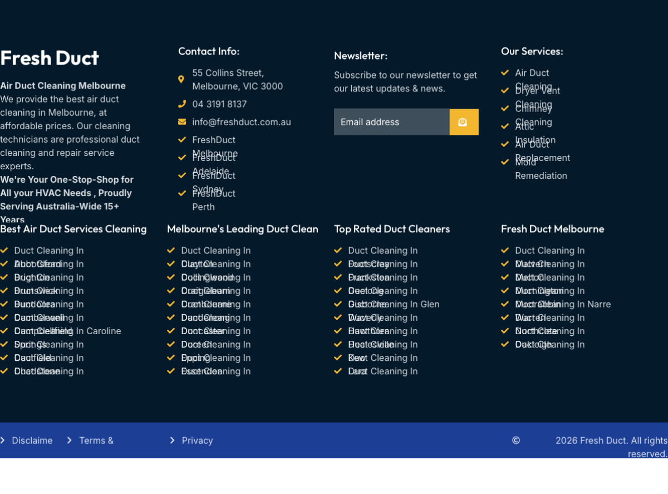668x494 pixels.
Task: Open the Disclaimer footer link
Action: point(32,441)
